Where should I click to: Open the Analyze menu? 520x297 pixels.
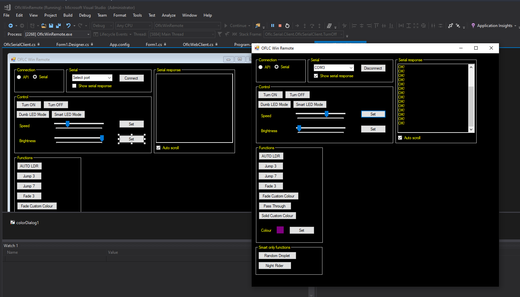coord(169,15)
